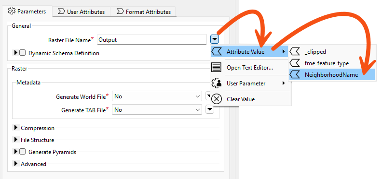Open the Generate World File combo box
Image resolution: width=382 pixels, height=179 pixels.
(157, 96)
